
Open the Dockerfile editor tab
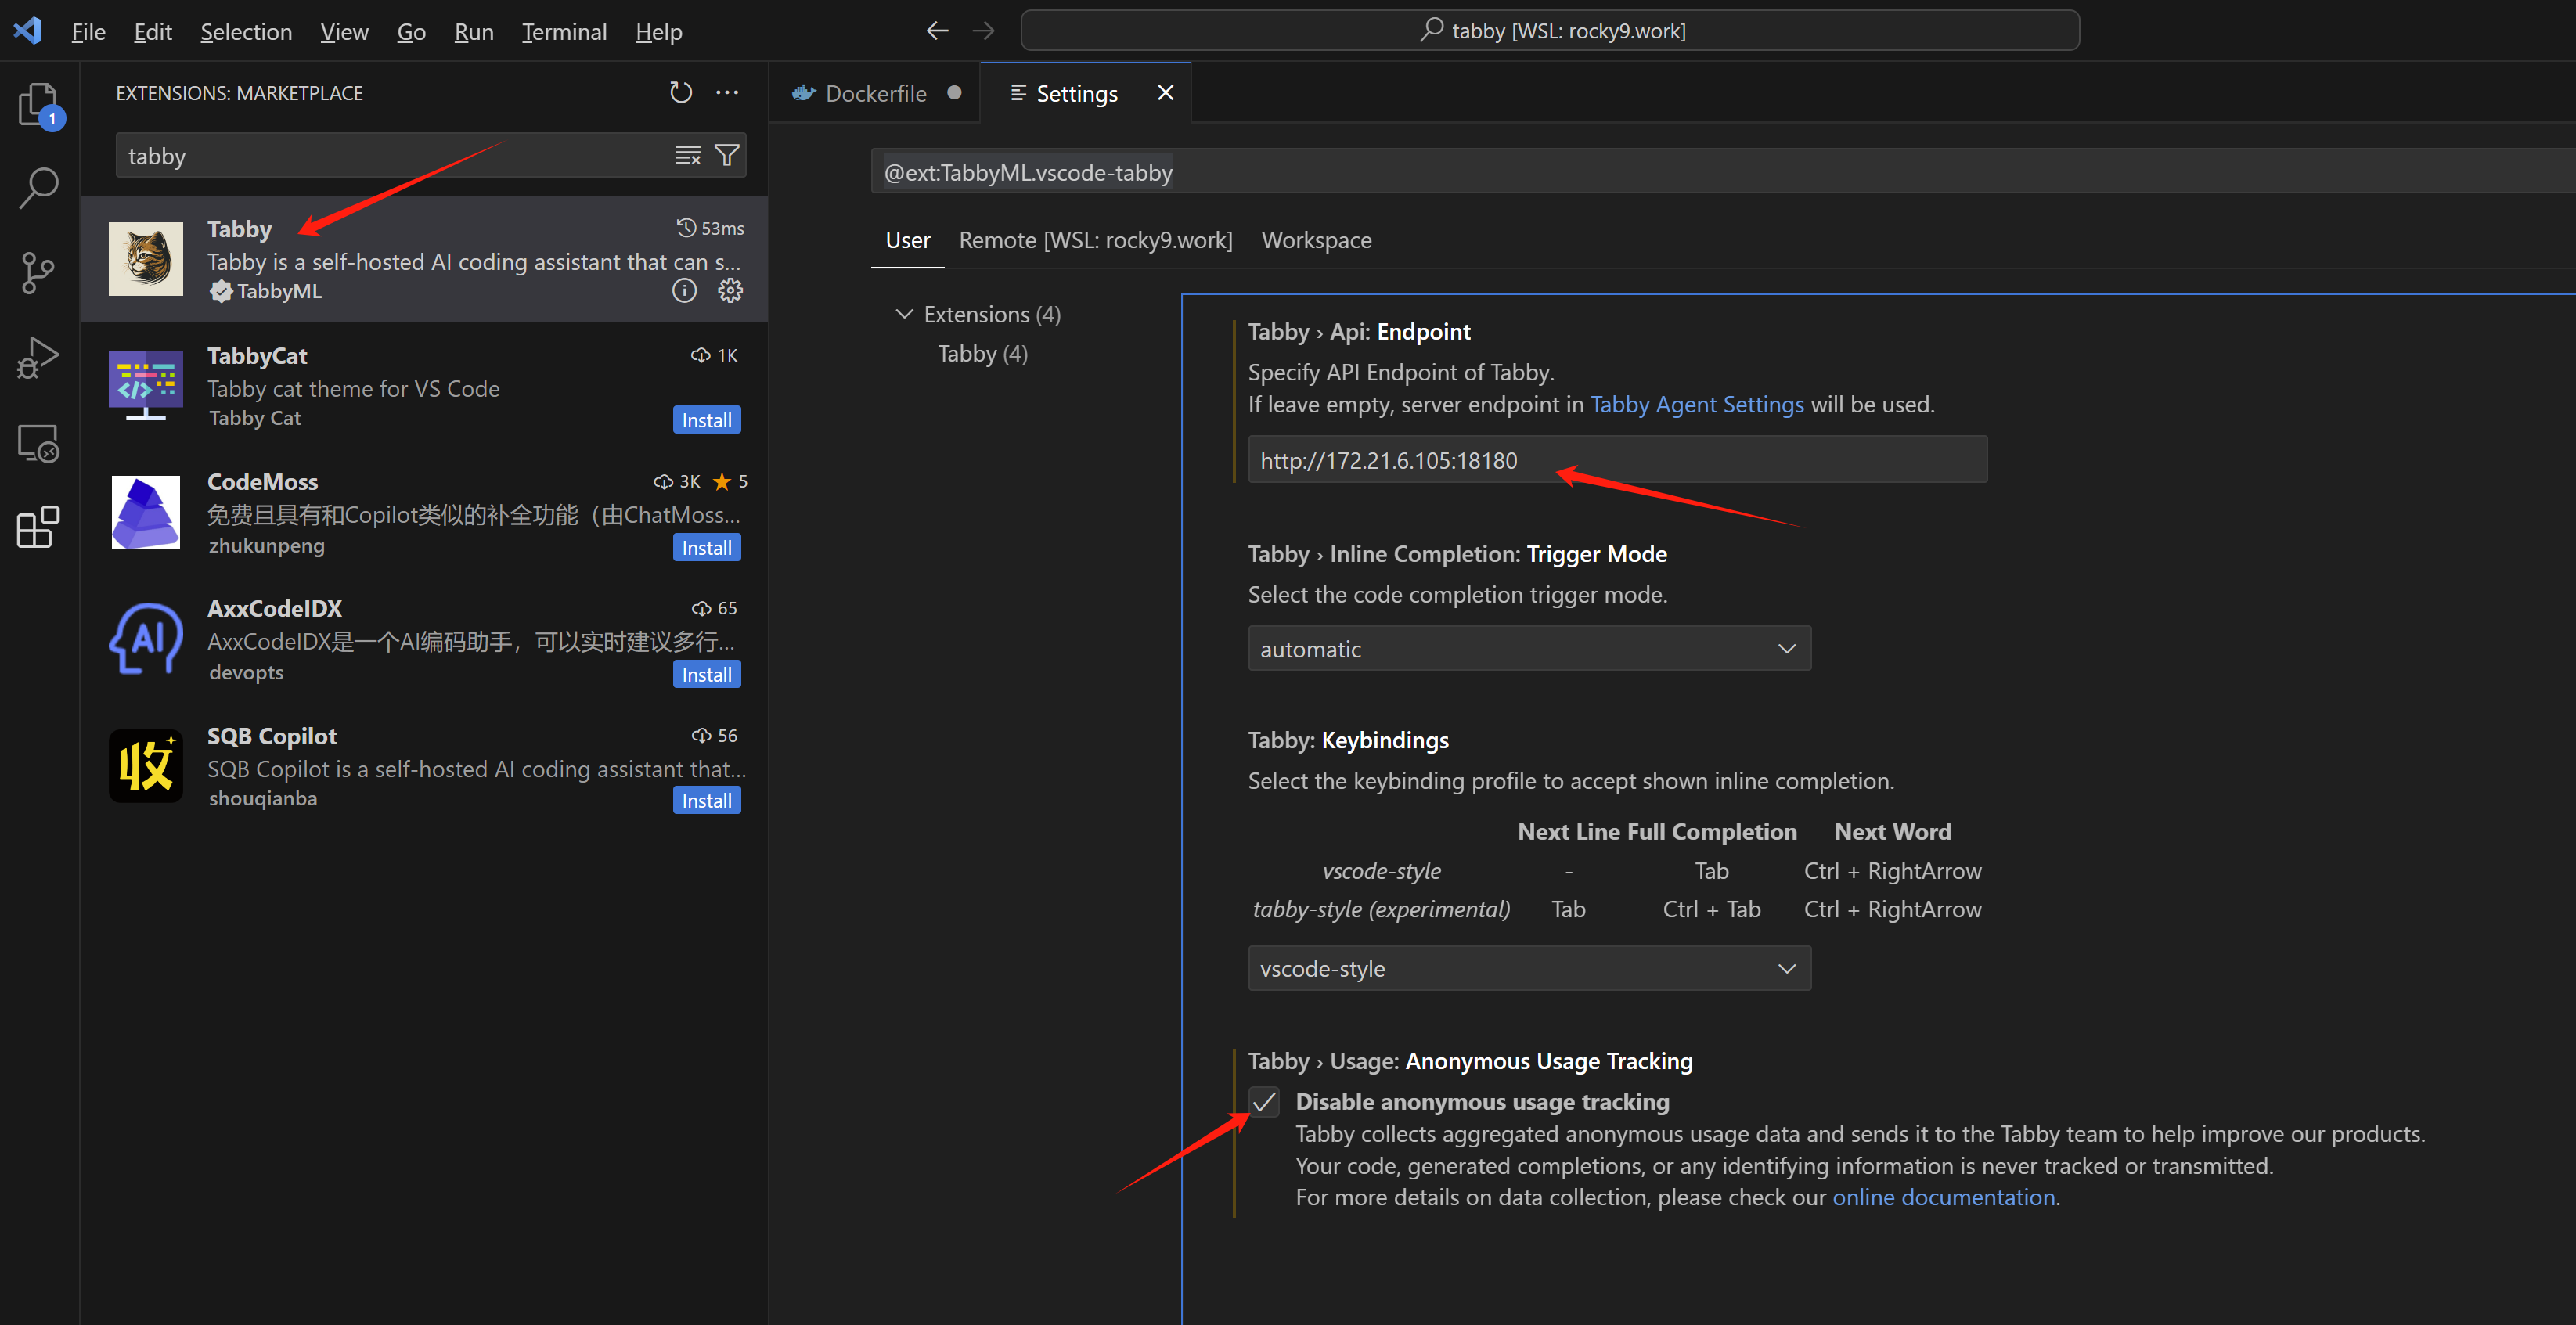(x=875, y=94)
